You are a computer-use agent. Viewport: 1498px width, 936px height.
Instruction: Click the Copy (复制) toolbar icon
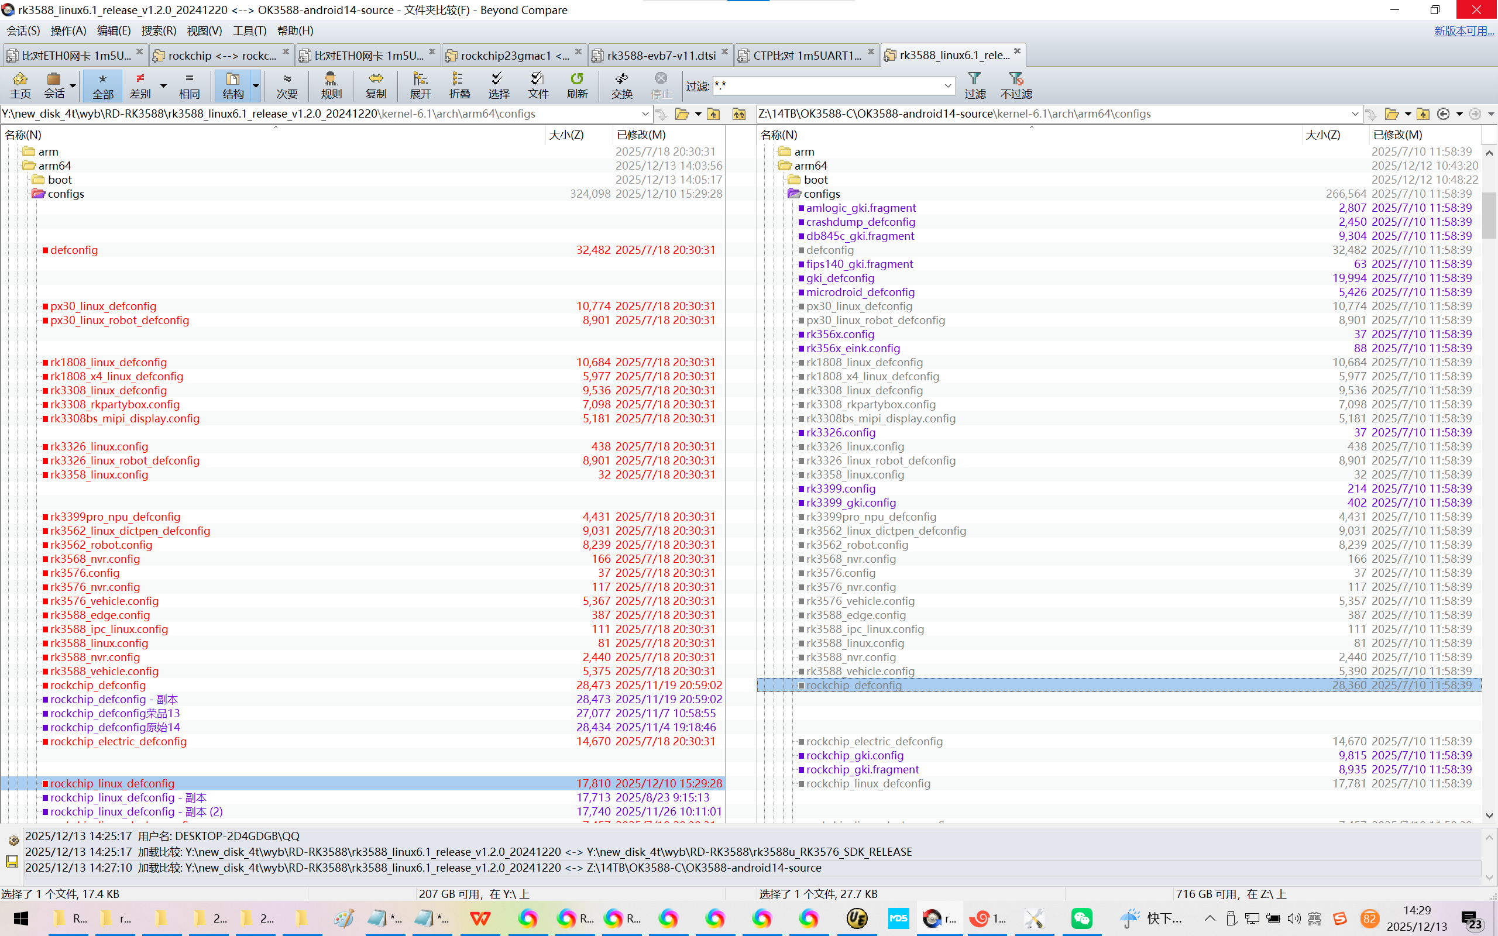point(376,85)
